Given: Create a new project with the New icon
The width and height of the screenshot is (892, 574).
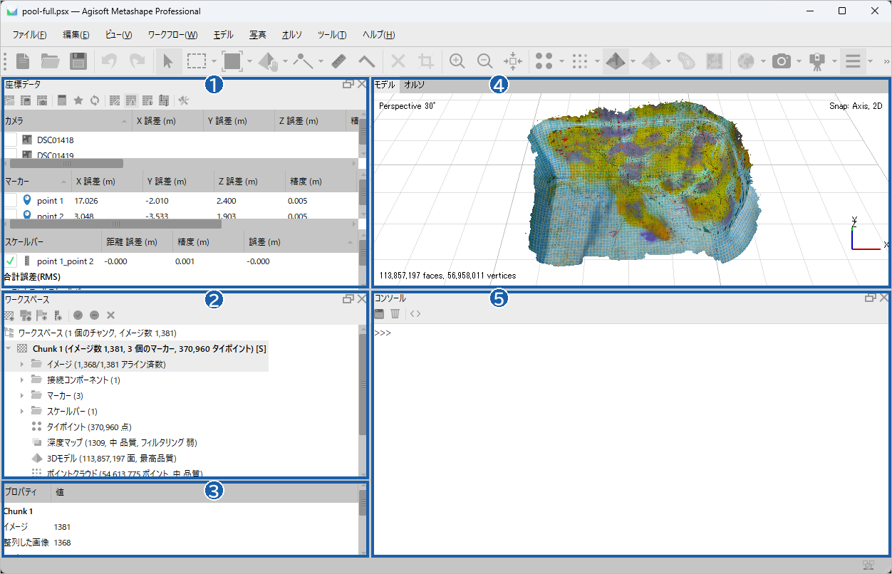Looking at the screenshot, I should click(x=23, y=61).
